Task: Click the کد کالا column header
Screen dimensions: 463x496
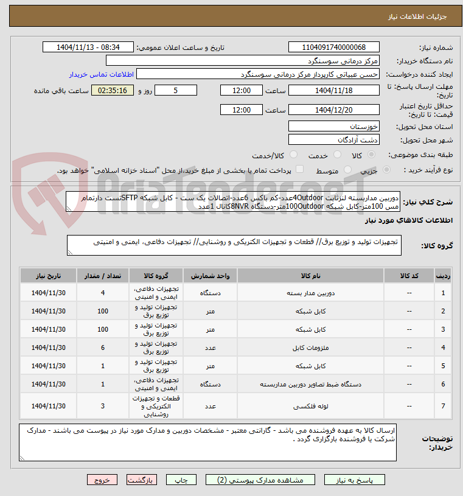Action: click(409, 276)
